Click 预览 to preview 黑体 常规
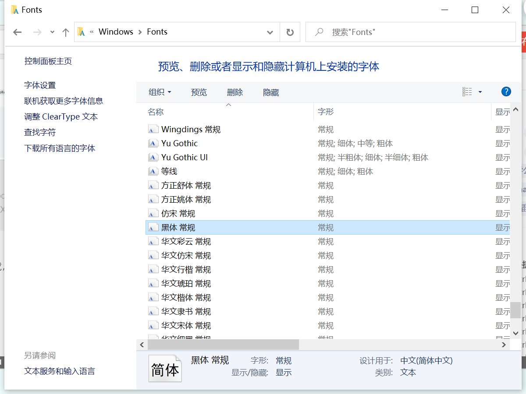The image size is (526, 394). coord(199,92)
